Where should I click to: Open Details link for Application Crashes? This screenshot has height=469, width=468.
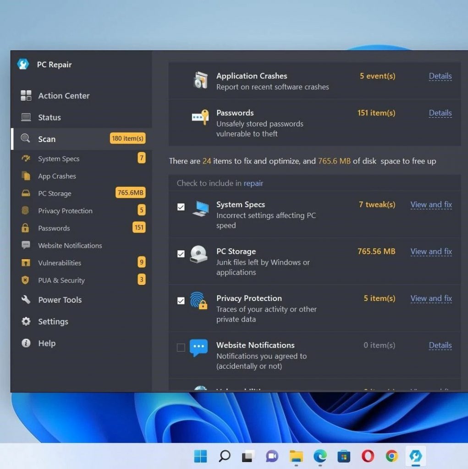[440, 76]
